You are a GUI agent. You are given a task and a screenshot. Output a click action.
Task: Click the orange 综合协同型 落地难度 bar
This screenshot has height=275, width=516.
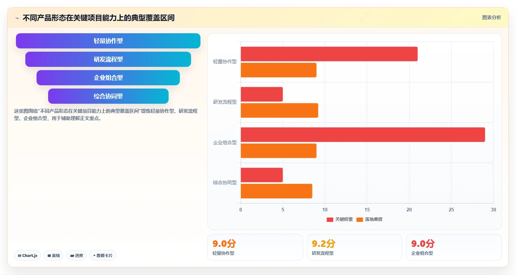(276, 191)
